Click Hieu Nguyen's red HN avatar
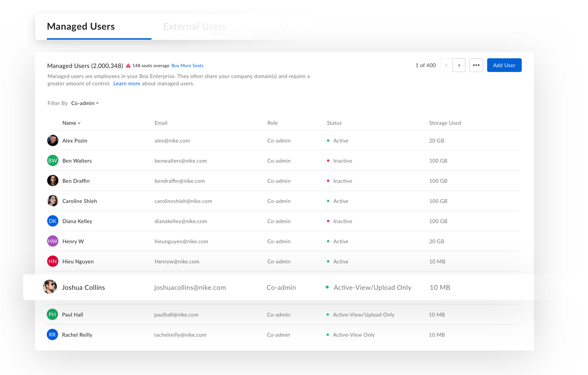The image size is (588, 375). (53, 261)
